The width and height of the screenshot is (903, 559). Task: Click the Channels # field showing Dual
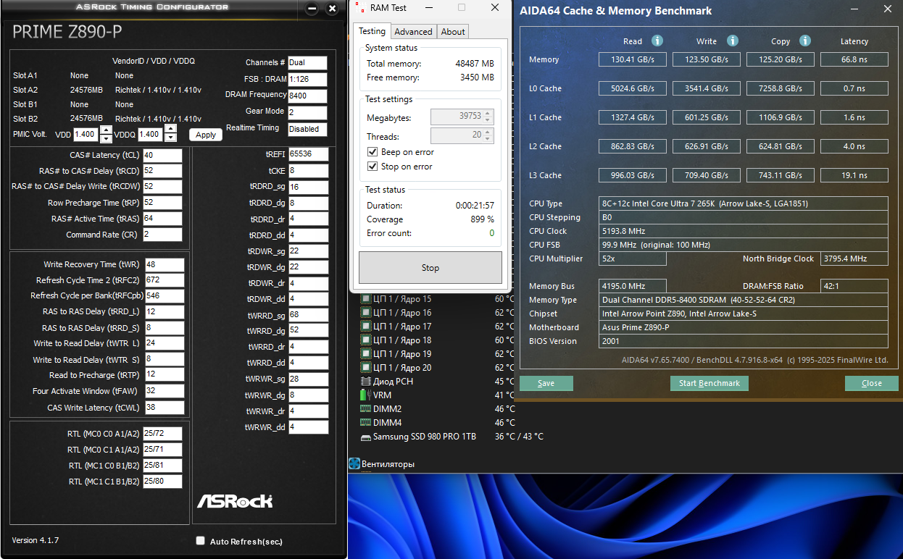pyautogui.click(x=307, y=63)
